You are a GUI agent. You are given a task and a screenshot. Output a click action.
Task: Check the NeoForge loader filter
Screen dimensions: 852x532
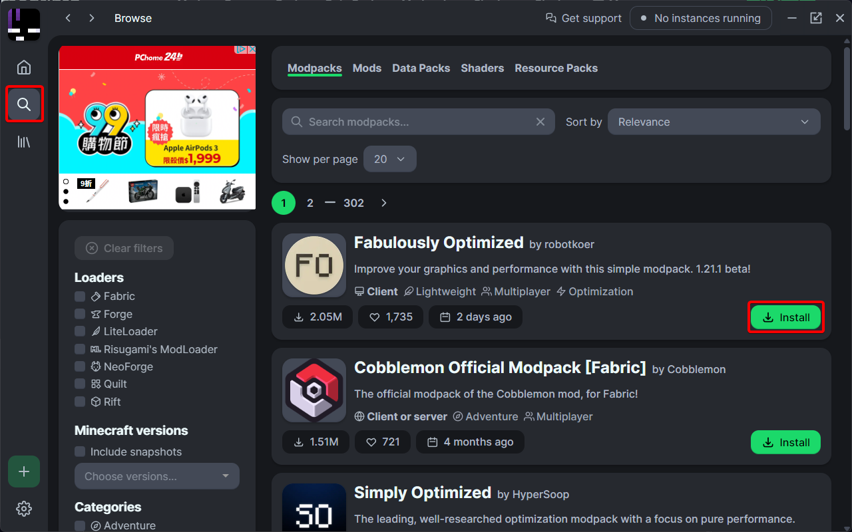pyautogui.click(x=80, y=366)
